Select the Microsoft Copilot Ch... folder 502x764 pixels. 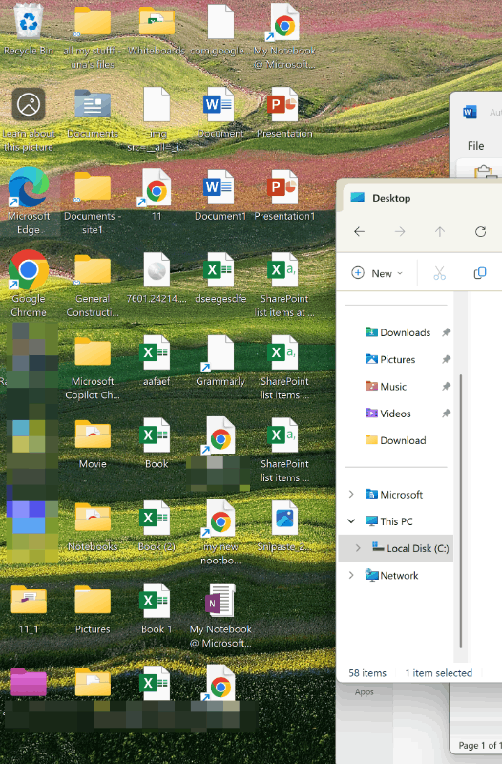93,368
